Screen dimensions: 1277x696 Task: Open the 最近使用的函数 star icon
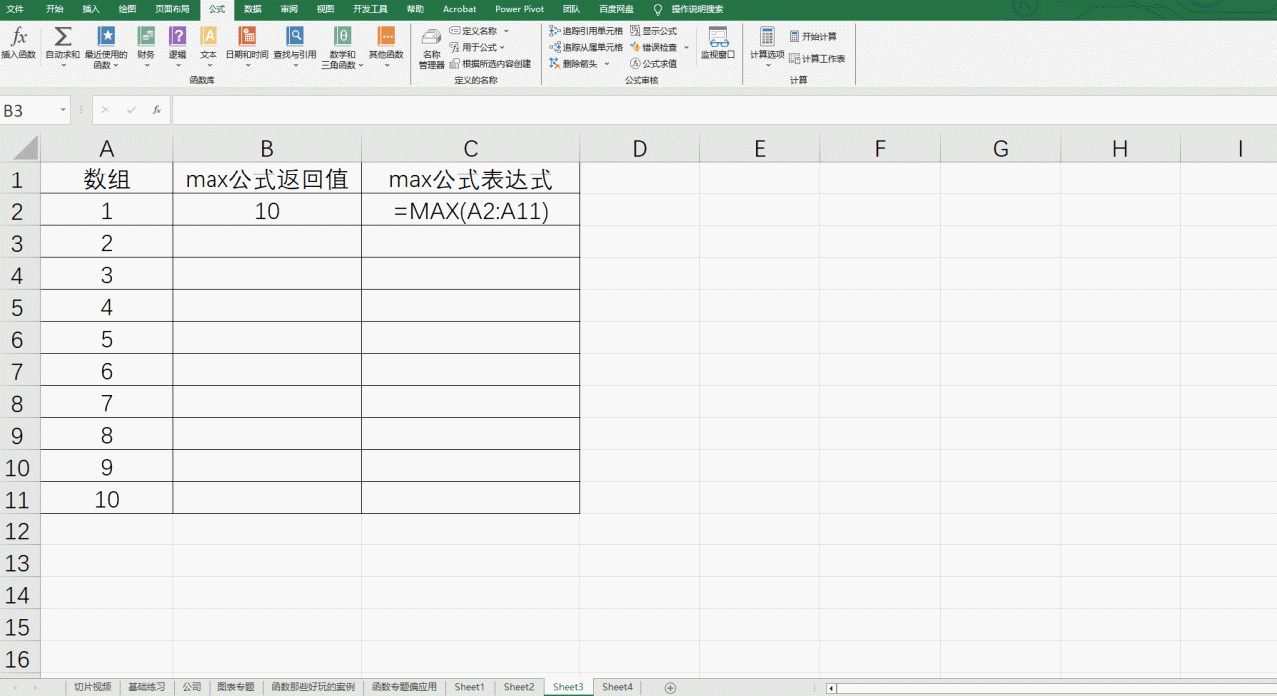point(105,37)
